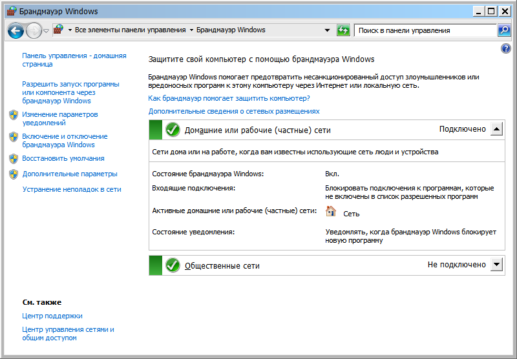
Task: Open dropdown arrow before 'Все элементы панели управления'
Action: click(x=70, y=30)
